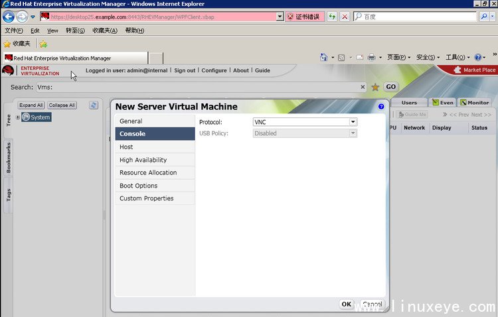The height and width of the screenshot is (317, 498).
Task: Click the Expand All button
Action: [31, 105]
